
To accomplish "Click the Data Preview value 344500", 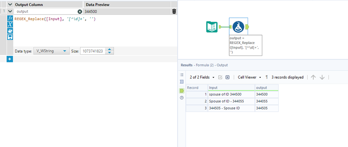I will [91, 11].
